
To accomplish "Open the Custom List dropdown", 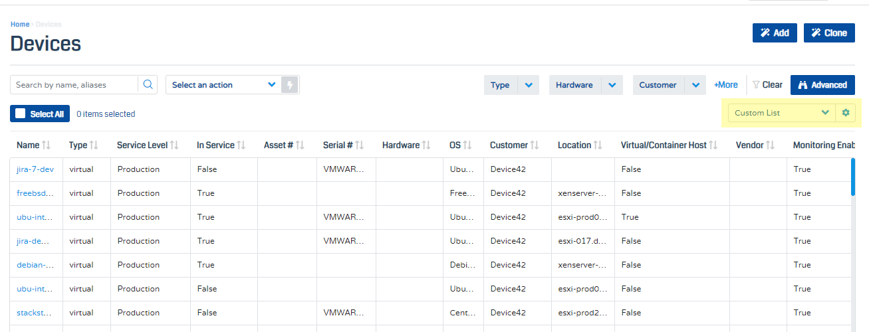I will tap(781, 113).
